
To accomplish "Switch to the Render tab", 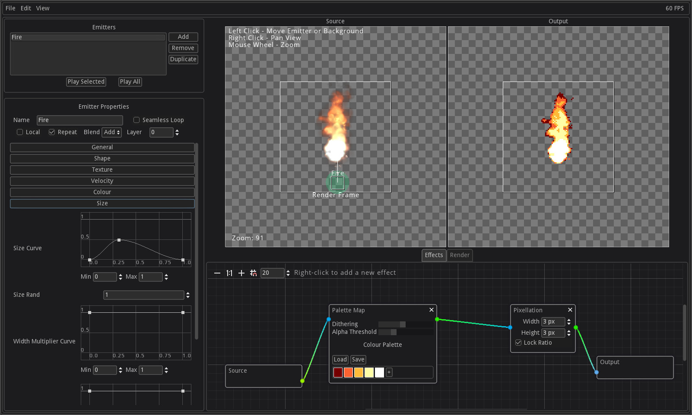I will (x=459, y=255).
